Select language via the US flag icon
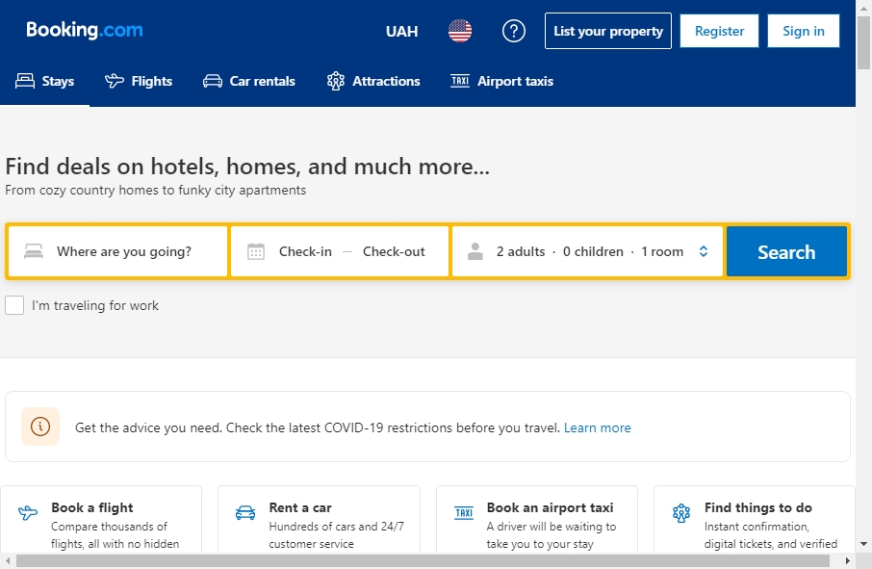Screen dimensions: 872x569 coord(460,31)
